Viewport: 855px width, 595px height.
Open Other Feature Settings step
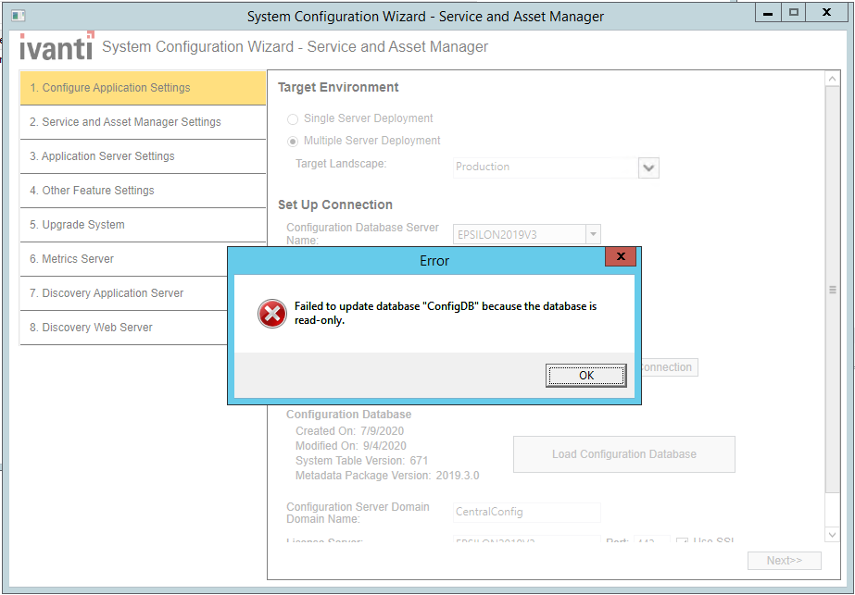[x=143, y=191]
